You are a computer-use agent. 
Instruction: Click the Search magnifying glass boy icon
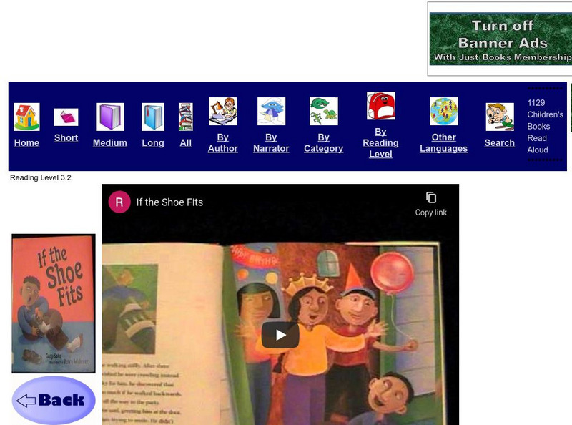click(x=500, y=117)
